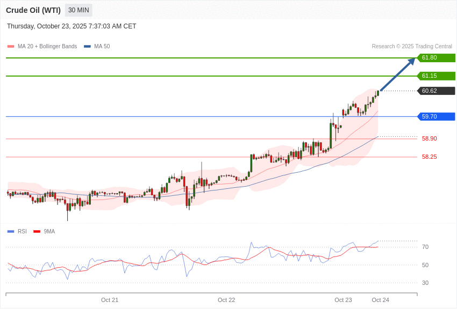Click the 58.25 red support label

429,157
